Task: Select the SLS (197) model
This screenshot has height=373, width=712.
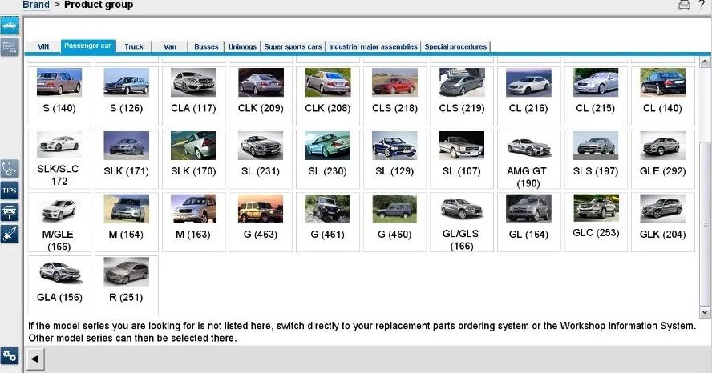Action: pos(596,159)
